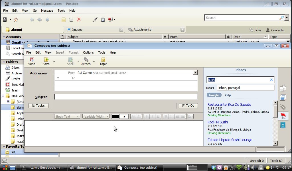Select Google as places source

[214, 95]
